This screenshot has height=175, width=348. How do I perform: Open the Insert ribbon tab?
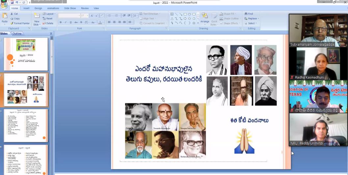pyautogui.click(x=26, y=8)
